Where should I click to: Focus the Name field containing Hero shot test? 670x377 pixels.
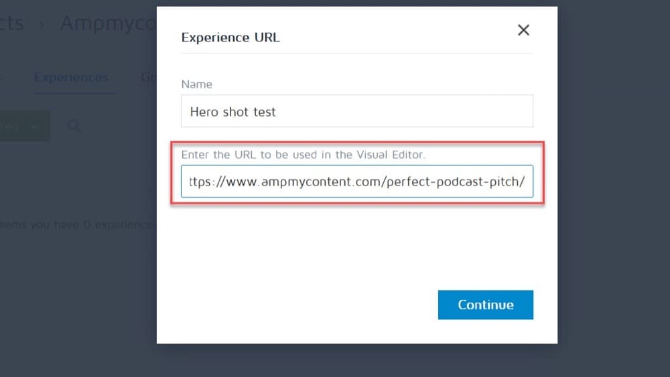click(357, 111)
